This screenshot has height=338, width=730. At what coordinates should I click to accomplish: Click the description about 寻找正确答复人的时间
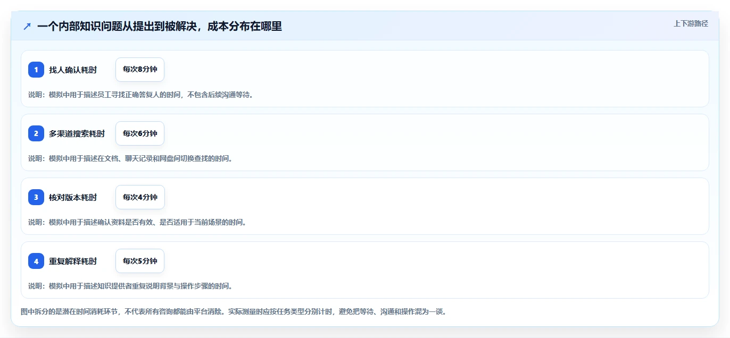point(141,95)
